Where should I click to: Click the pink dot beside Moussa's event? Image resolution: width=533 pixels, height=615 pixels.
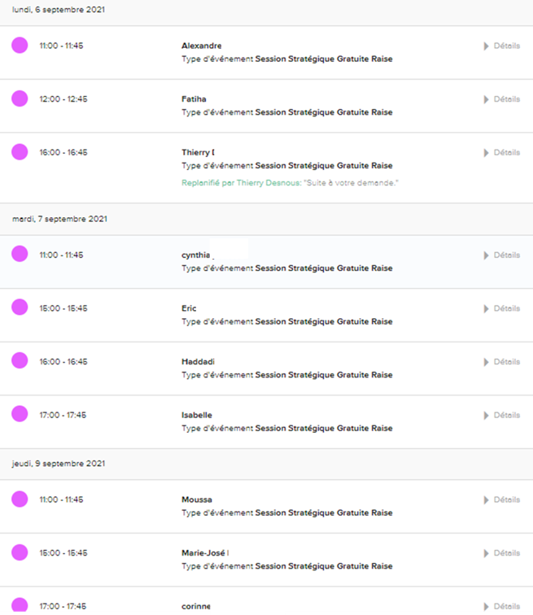(20, 499)
